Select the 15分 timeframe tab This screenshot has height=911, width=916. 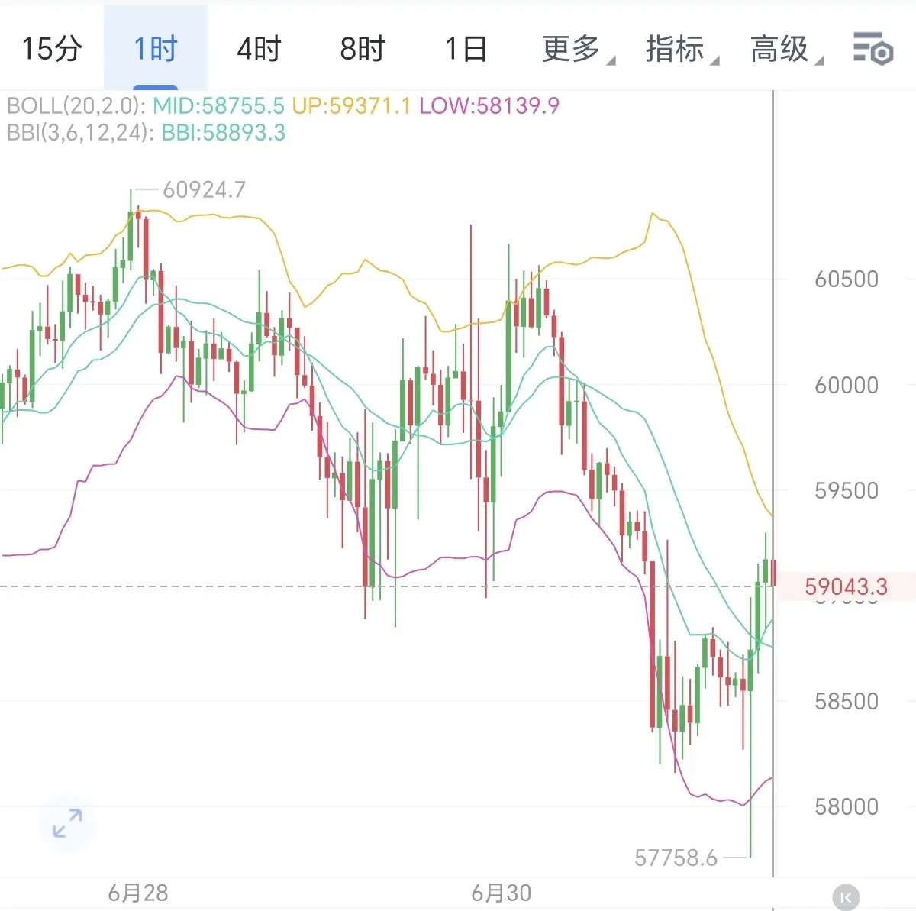pos(51,49)
